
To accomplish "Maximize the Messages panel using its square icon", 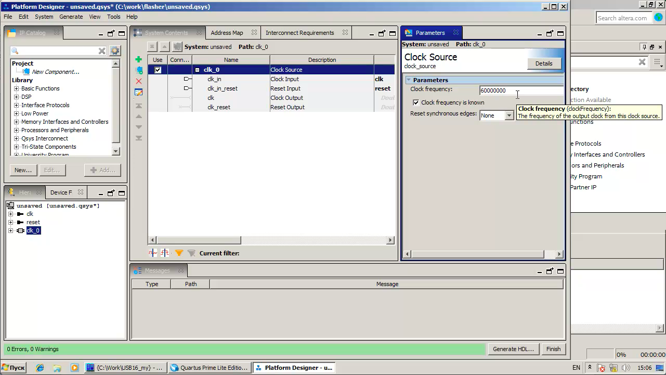I will [x=560, y=271].
